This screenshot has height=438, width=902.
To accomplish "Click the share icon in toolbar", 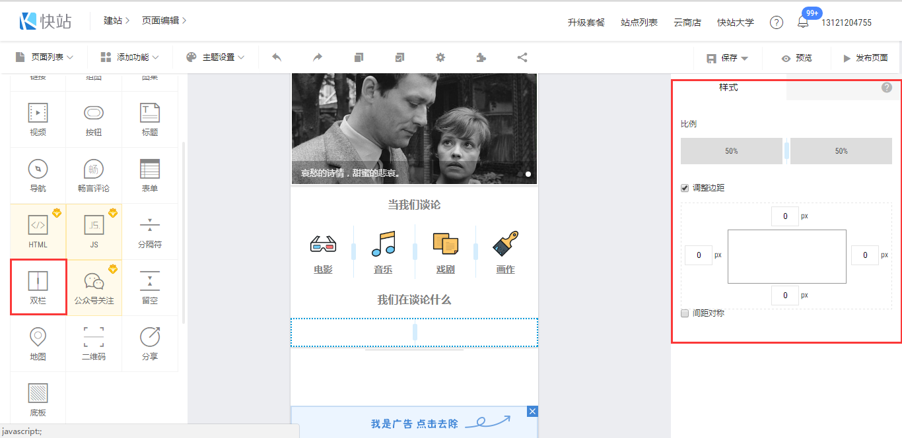I will point(522,57).
